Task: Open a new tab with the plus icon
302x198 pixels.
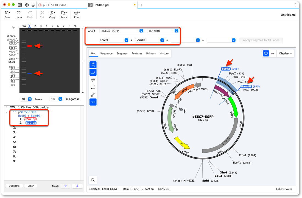Action: tap(141, 5)
